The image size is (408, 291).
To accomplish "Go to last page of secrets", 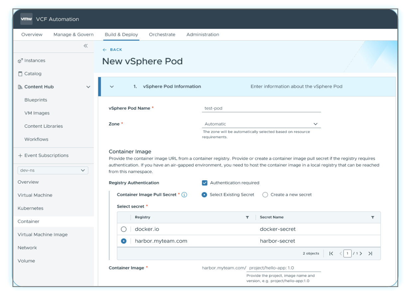I will [370, 253].
